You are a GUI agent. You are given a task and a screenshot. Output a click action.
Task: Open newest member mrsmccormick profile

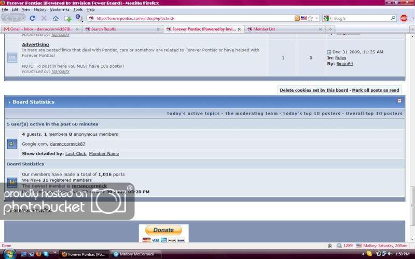tap(89, 186)
